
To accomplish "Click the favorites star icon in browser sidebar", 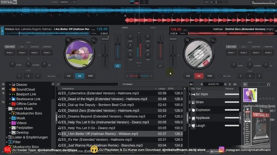I will (3, 84).
